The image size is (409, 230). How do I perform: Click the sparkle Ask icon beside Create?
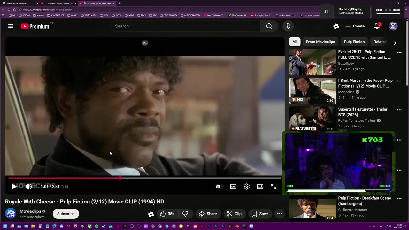pos(336,26)
